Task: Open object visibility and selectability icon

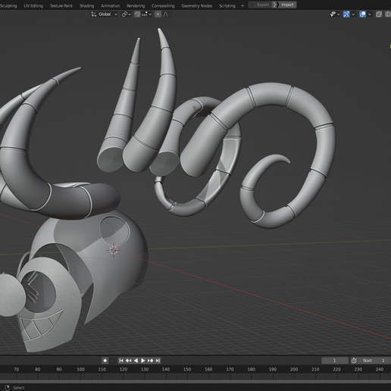Action: pyautogui.click(x=333, y=14)
